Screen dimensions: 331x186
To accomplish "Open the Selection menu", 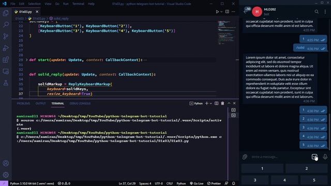I will click(34, 4).
